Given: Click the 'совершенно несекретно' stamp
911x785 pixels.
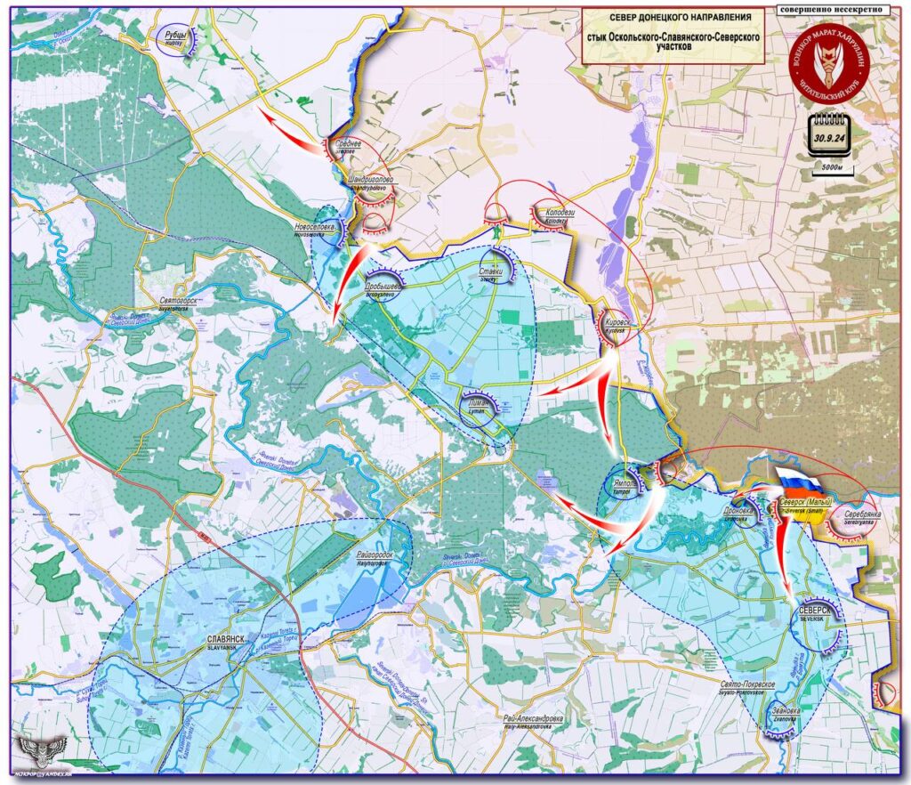Looking at the screenshot, I should pos(831,10).
